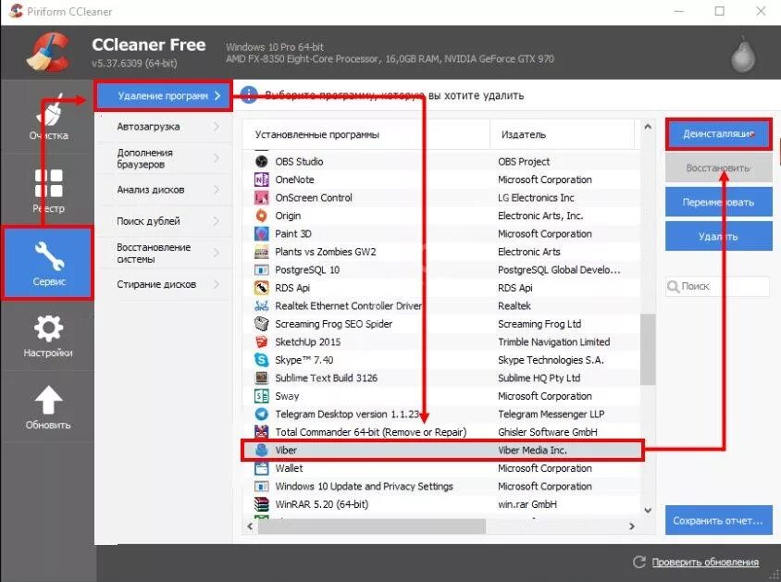Select the Ghisler Software GmbH cell
The height and width of the screenshot is (582, 781).
click(548, 432)
